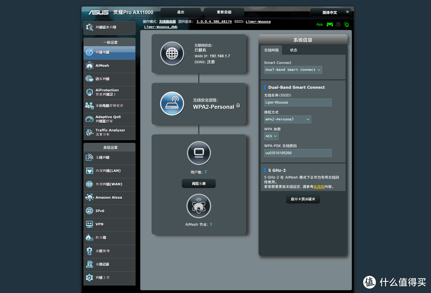
Task: Click the AiMesh 节点 count 1
Action: click(211, 224)
